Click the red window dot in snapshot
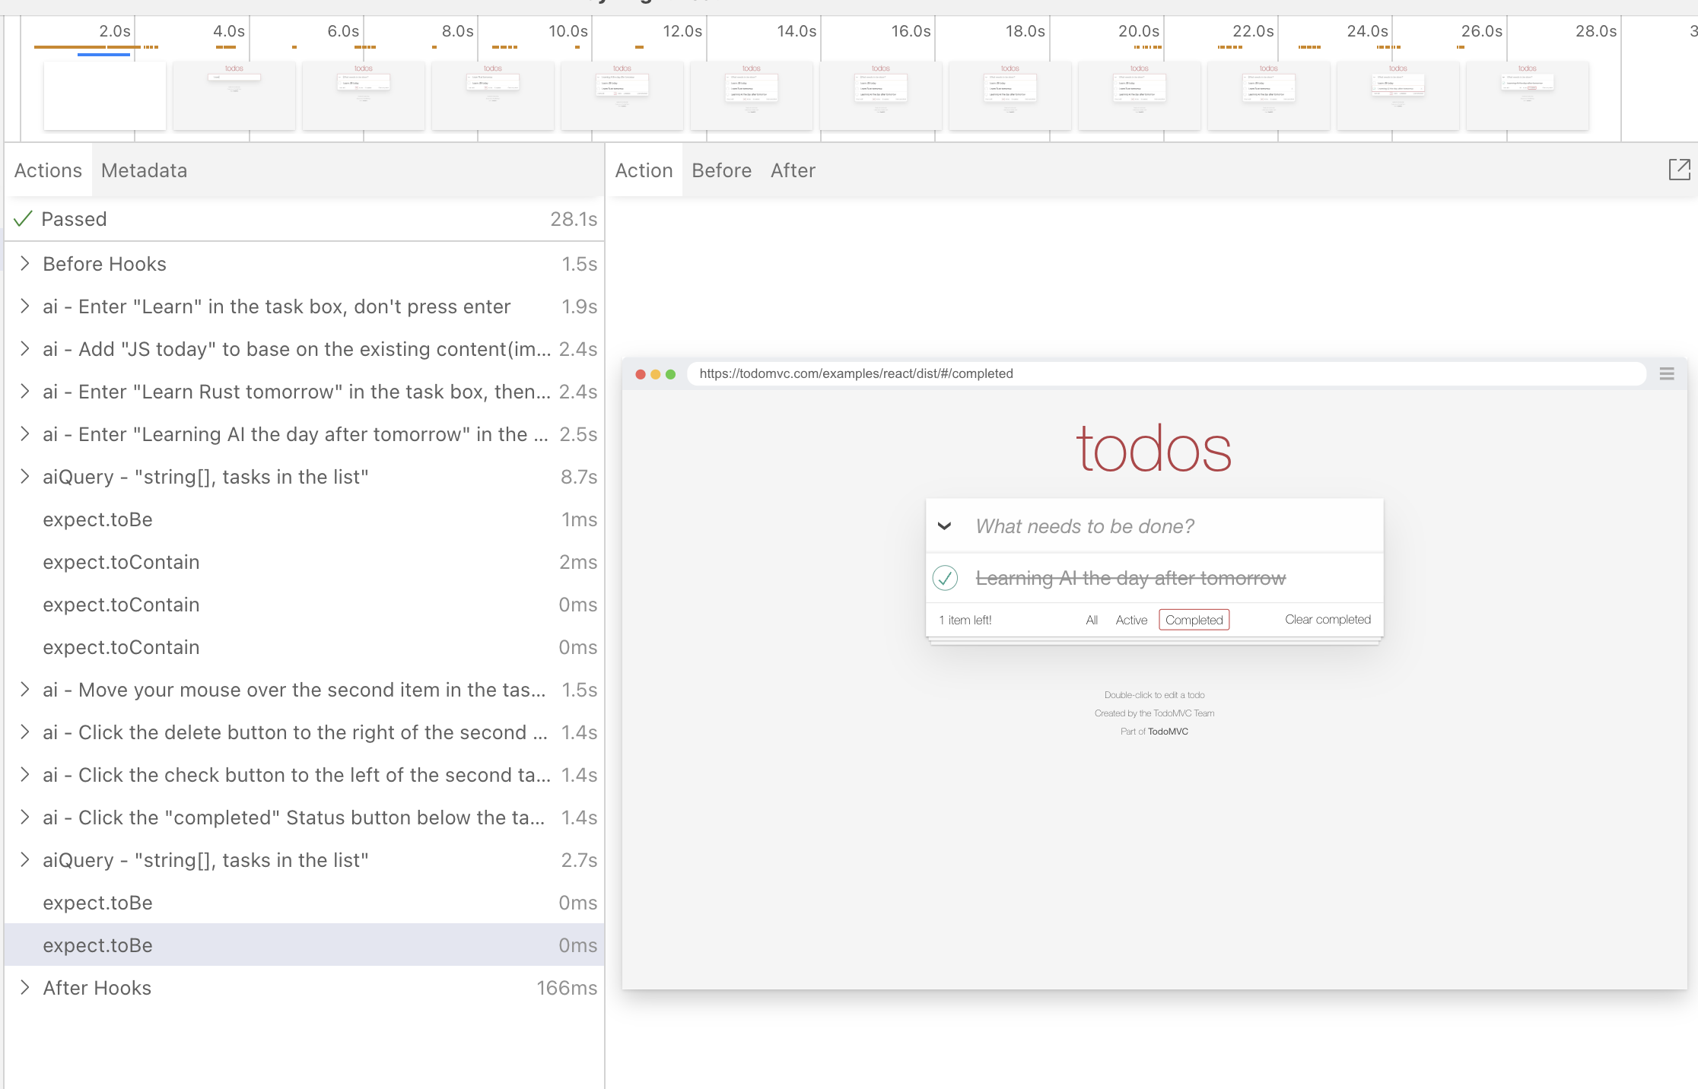Screen dimensions: 1698x1089 pyautogui.click(x=641, y=374)
